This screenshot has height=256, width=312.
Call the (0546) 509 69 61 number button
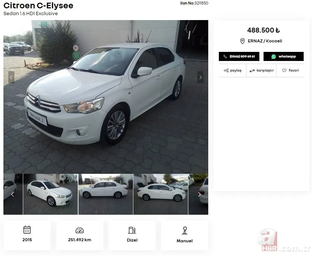pos(239,56)
